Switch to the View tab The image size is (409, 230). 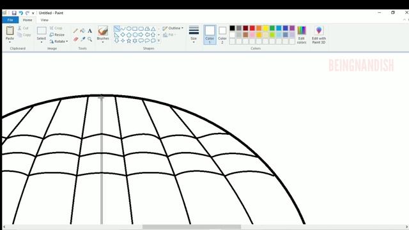44,20
